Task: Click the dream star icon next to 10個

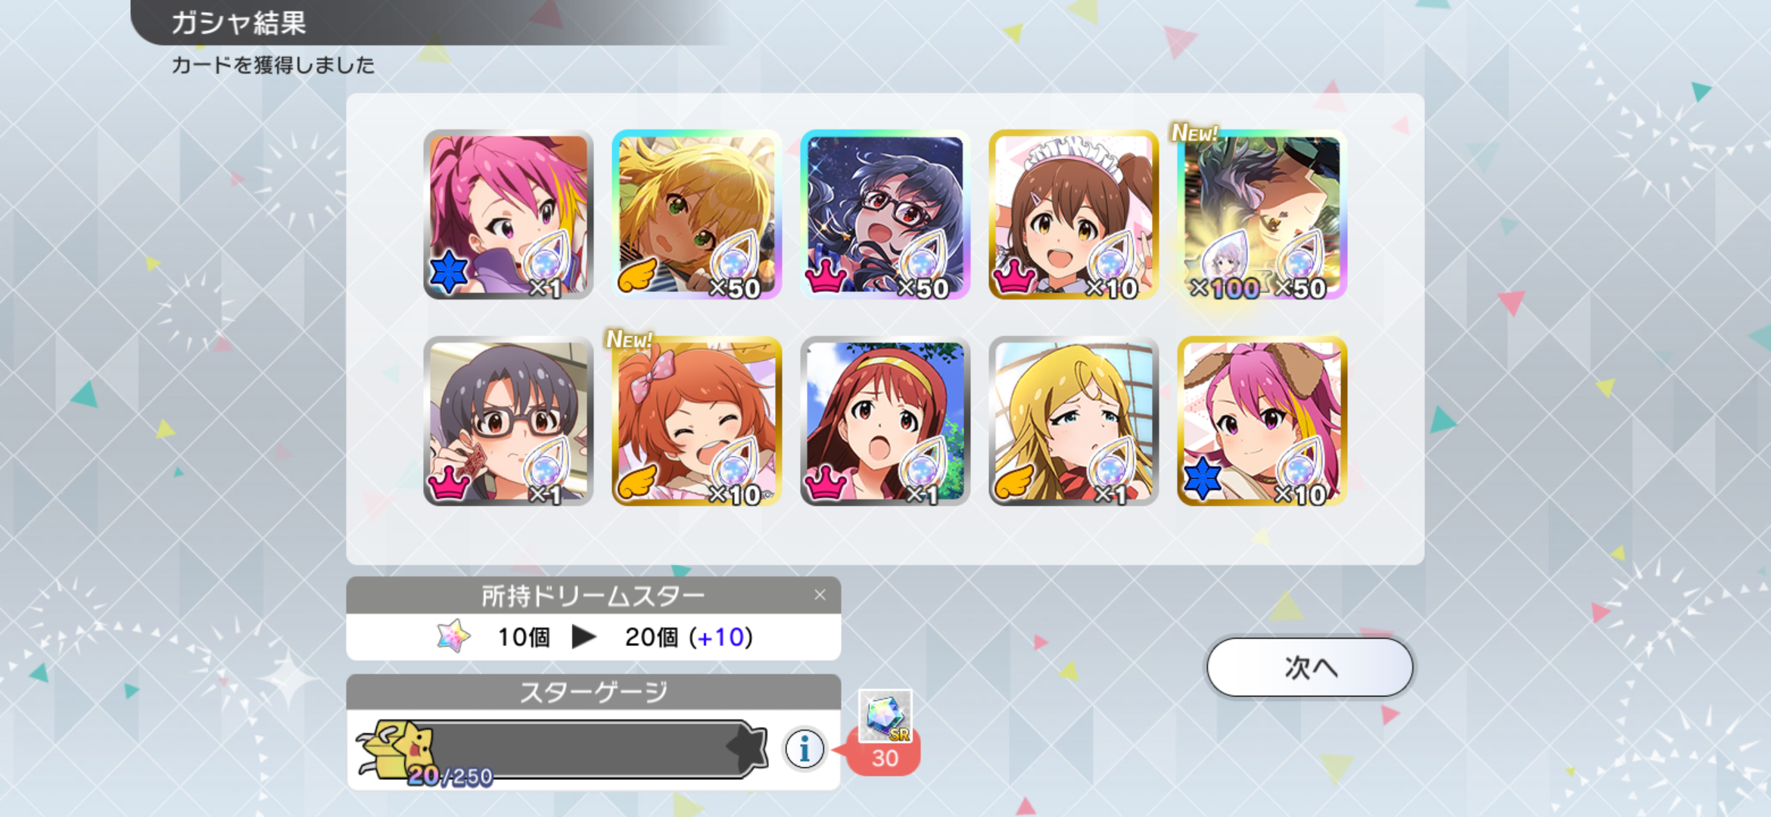Action: 453,636
